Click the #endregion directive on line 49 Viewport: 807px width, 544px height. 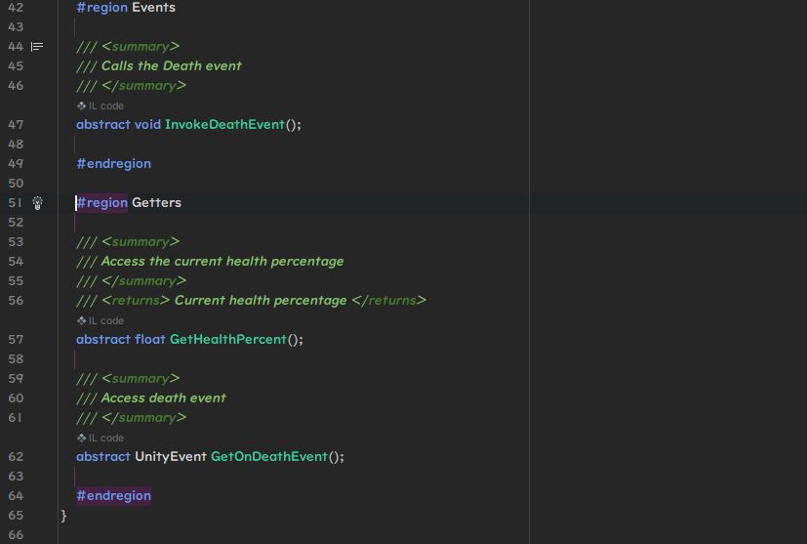point(113,163)
